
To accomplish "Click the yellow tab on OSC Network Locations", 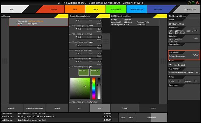I will [161, 16].
